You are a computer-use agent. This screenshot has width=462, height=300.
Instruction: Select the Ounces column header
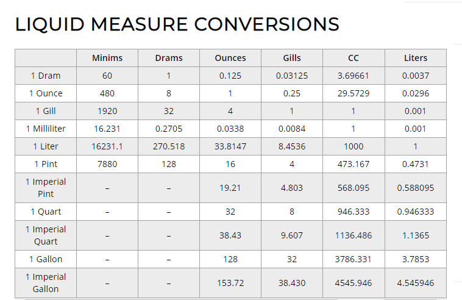point(230,58)
